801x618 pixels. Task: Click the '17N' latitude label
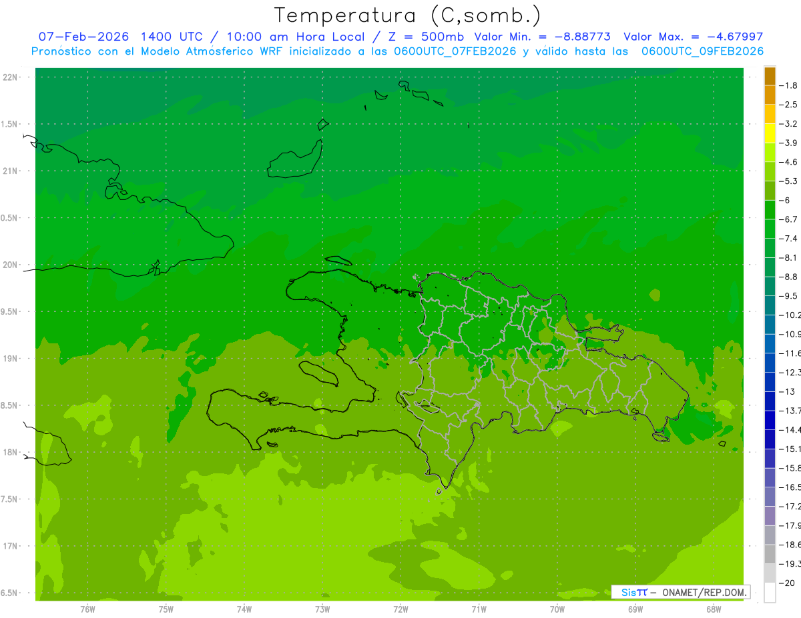tap(10, 546)
